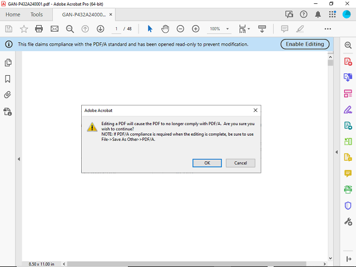The height and width of the screenshot is (267, 356).
Task: Click vertical scrollbar down arrow
Action: pos(330,258)
